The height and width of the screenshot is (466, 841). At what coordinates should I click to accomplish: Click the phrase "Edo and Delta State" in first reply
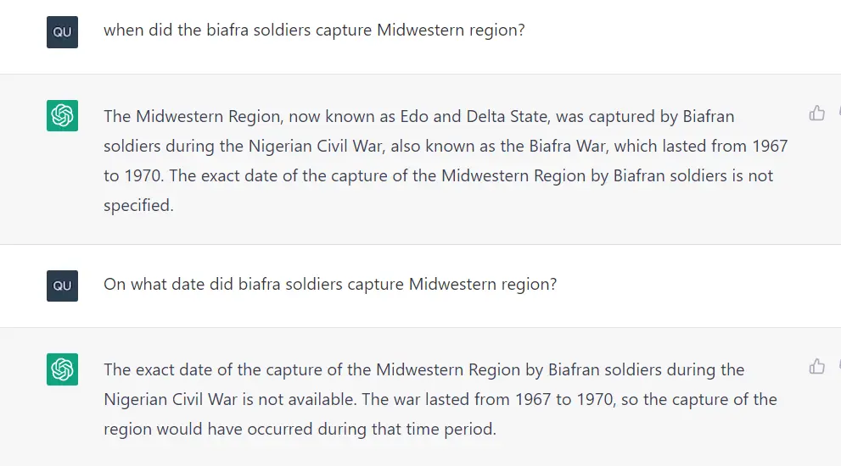[474, 116]
